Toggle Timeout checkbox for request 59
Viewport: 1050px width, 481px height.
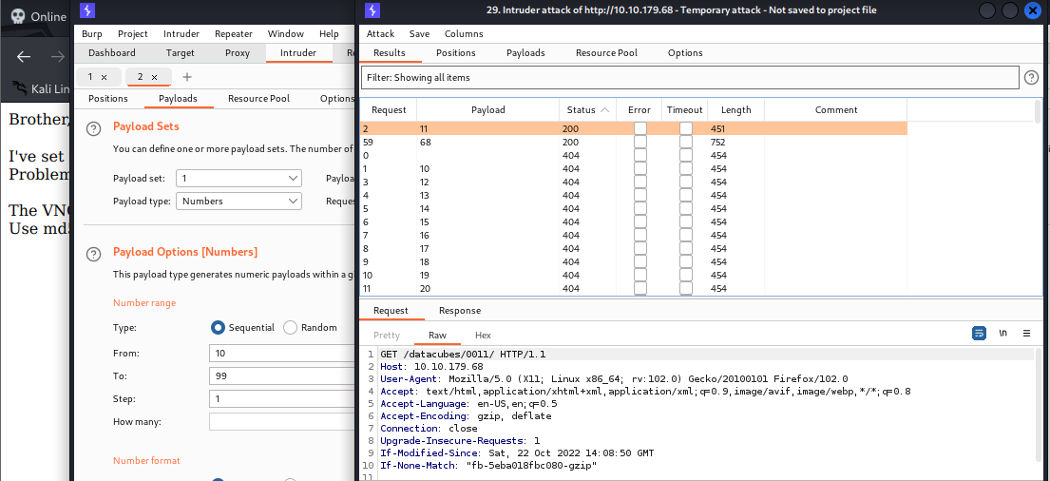(x=686, y=142)
